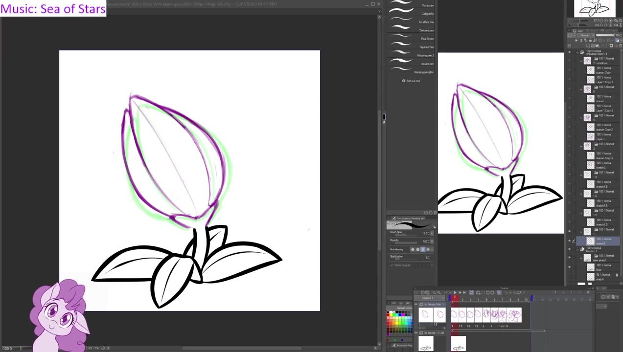Pick the Tapered Pen sub tool

tap(411, 47)
